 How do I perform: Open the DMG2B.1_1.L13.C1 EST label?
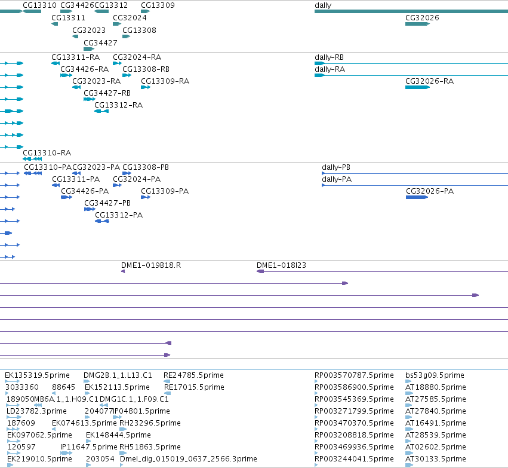118,375
